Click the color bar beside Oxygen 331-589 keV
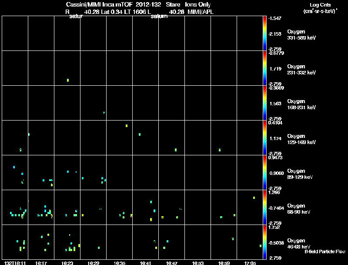This screenshot has height=265, width=348. pos(264,34)
